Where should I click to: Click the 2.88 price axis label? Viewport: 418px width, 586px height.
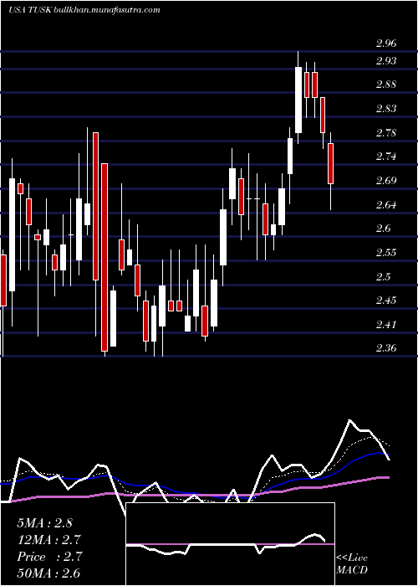(386, 85)
